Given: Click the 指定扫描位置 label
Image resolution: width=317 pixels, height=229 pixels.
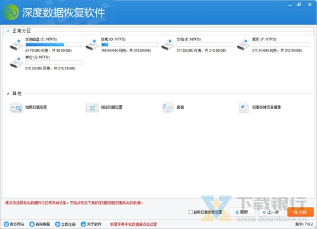Looking at the screenshot, I should pos(112,108).
